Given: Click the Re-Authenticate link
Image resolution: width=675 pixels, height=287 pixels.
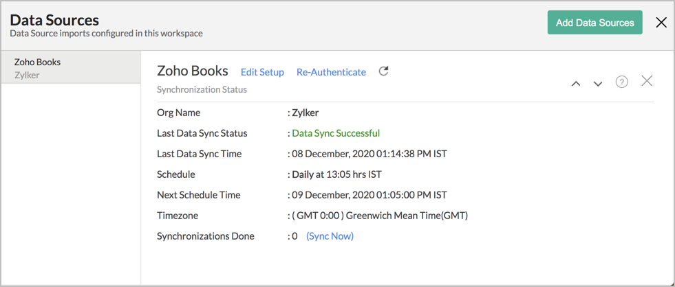Looking at the screenshot, I should pyautogui.click(x=331, y=72).
